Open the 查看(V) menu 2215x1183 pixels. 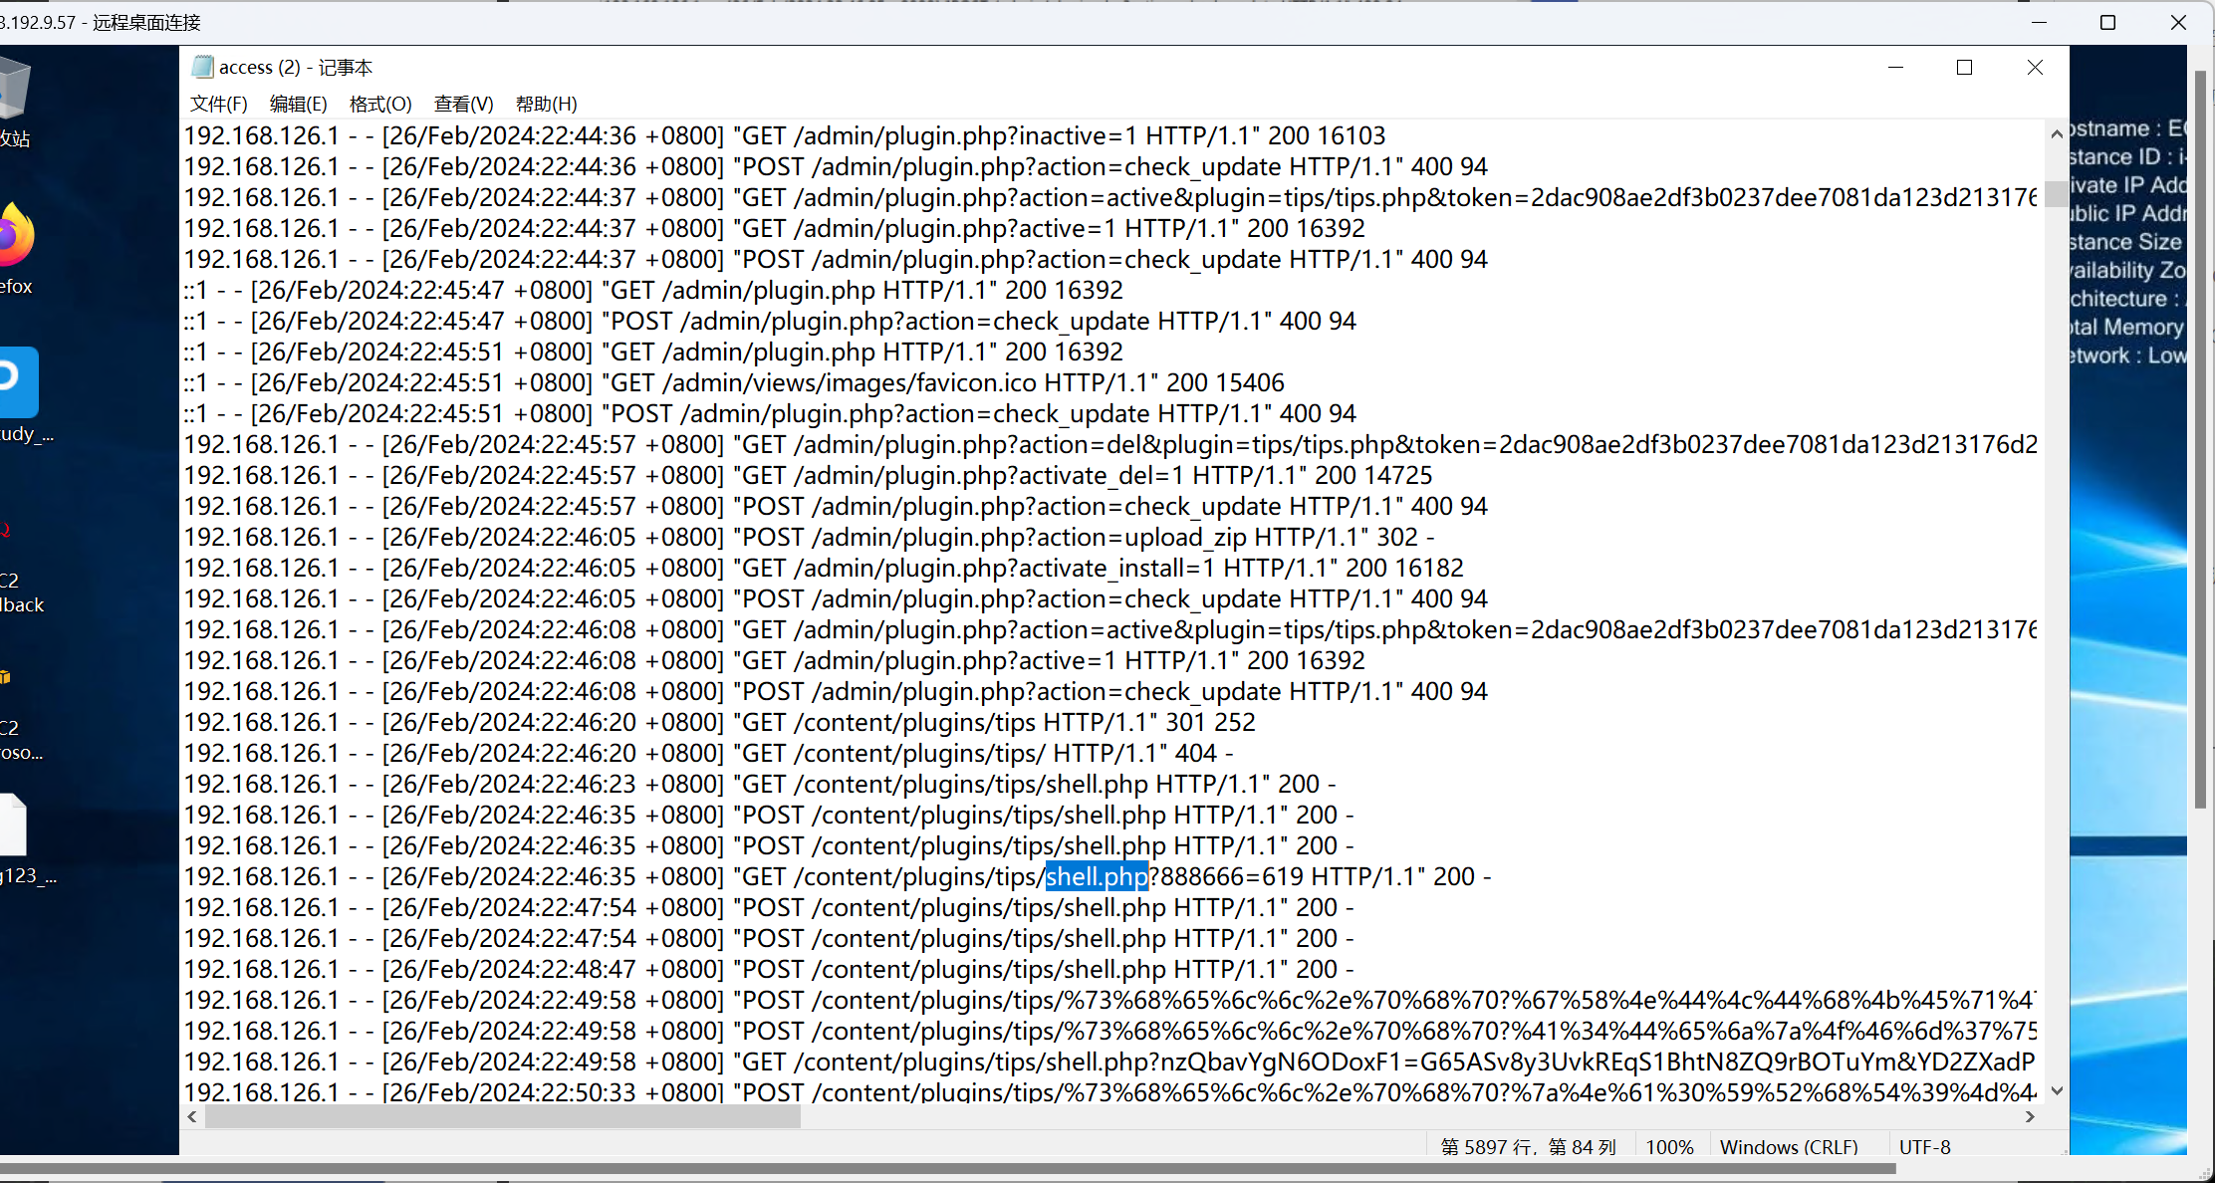(463, 104)
